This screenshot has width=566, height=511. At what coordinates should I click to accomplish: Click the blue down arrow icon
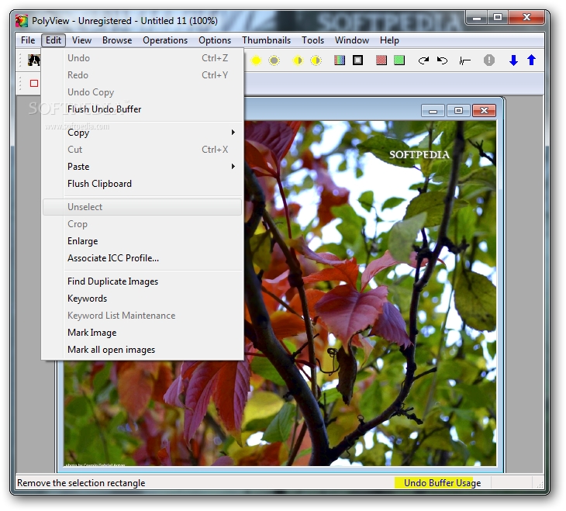[x=513, y=60]
